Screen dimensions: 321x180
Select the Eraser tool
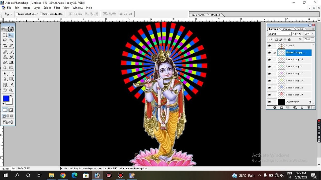point(5,62)
